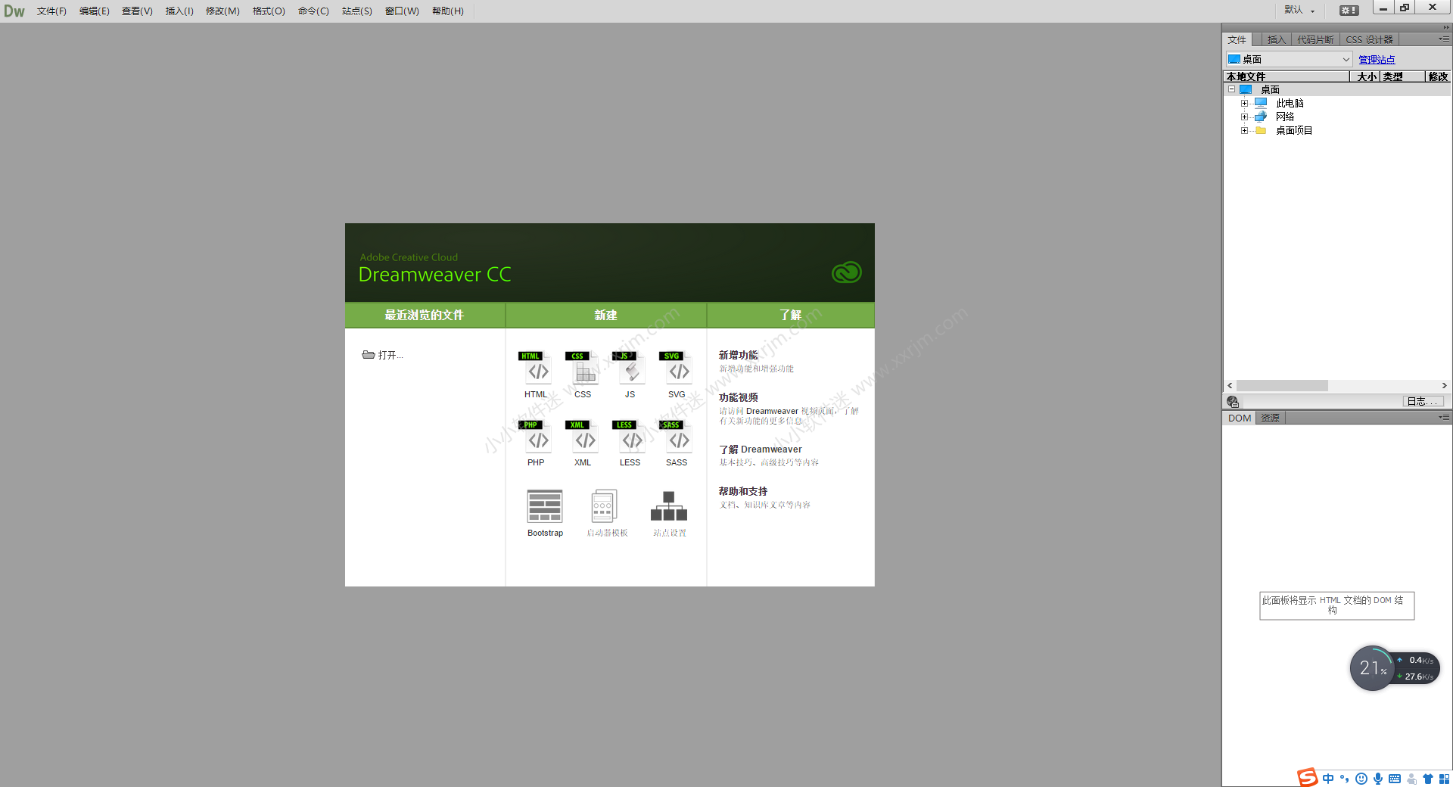Create a new SASS file
1453x787 pixels.
pos(677,443)
